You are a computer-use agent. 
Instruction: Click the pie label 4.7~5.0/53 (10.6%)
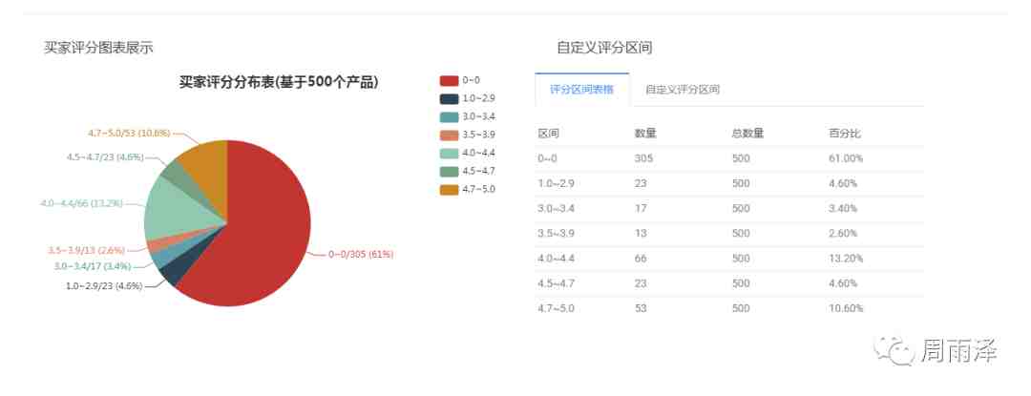click(129, 133)
